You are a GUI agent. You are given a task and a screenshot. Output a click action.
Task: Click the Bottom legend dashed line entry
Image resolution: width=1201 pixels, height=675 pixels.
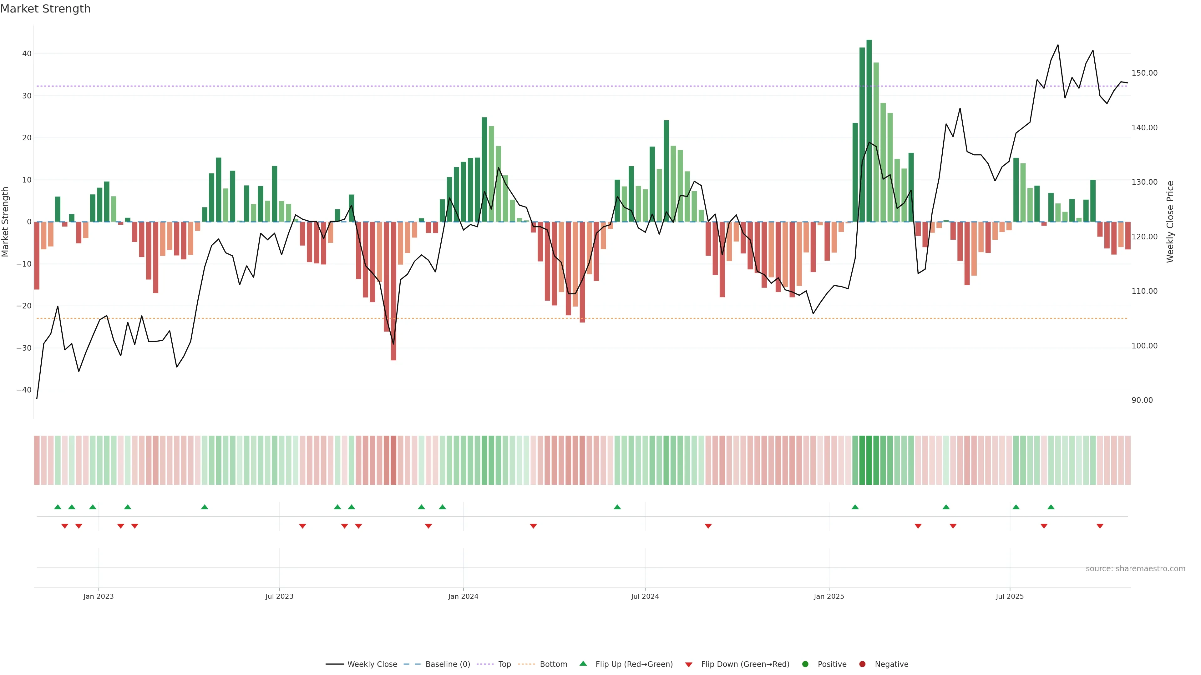526,664
